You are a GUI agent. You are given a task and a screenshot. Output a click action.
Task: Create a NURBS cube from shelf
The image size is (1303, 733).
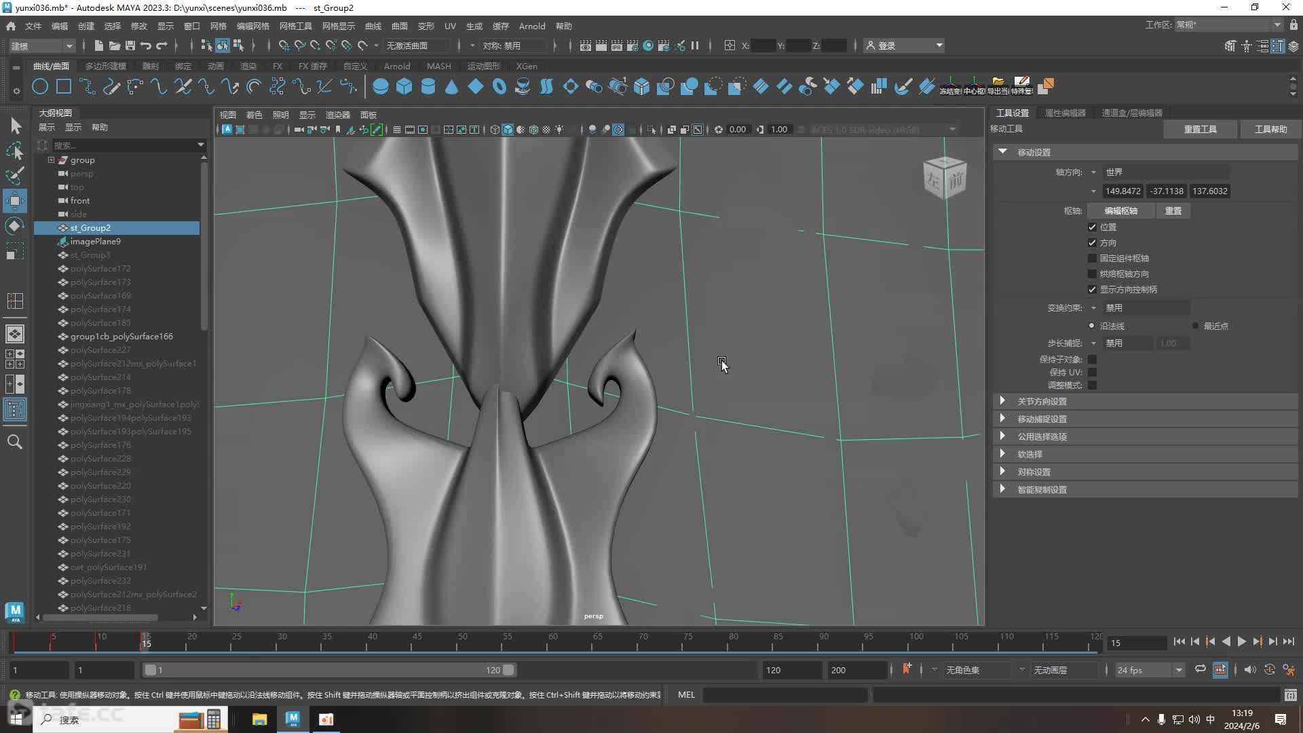[x=404, y=86]
